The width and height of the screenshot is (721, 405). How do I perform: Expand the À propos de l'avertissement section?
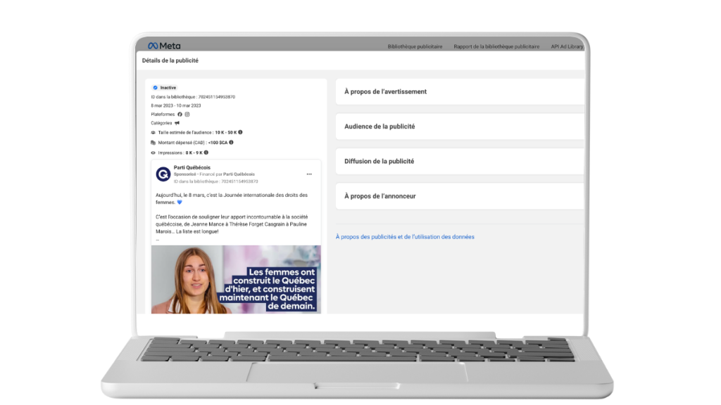click(x=459, y=91)
